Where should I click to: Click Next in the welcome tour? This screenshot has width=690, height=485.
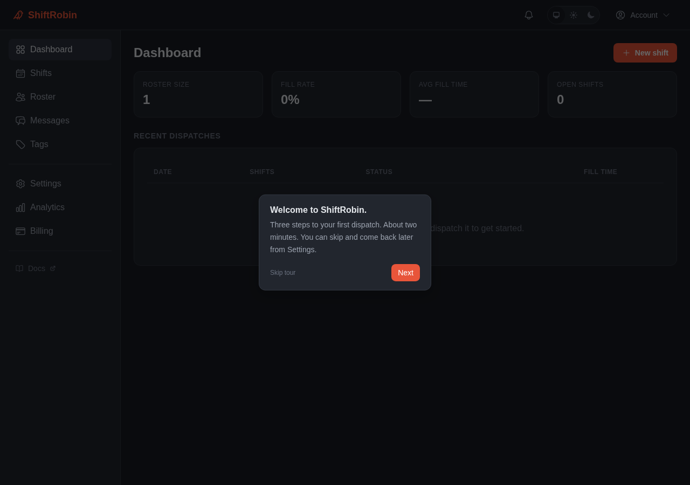pyautogui.click(x=405, y=273)
